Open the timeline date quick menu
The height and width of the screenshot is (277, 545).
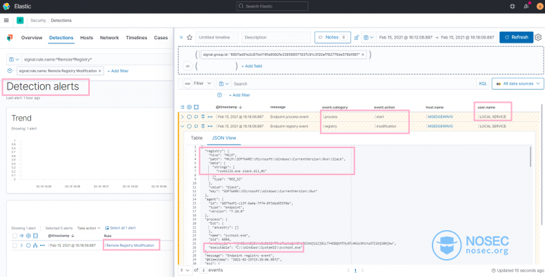(x=369, y=37)
